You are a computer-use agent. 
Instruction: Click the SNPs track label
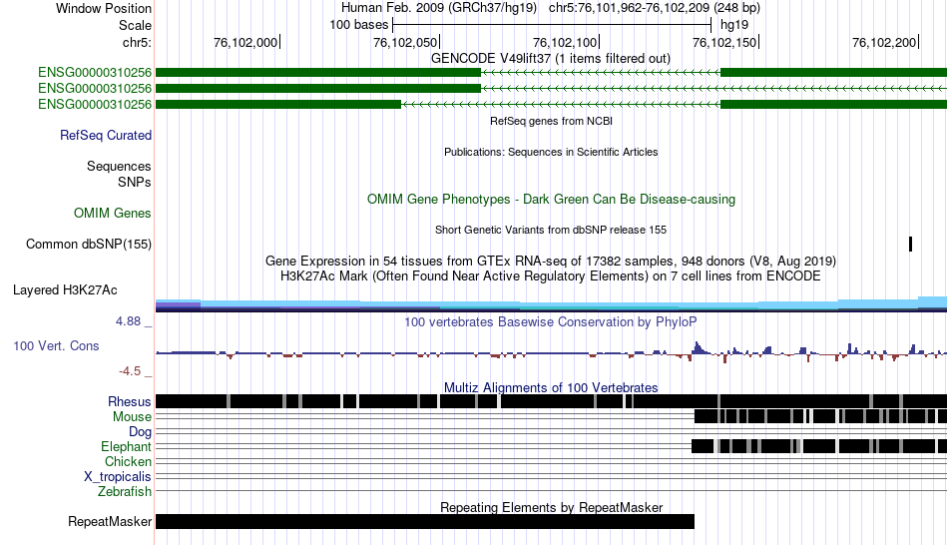(x=135, y=182)
